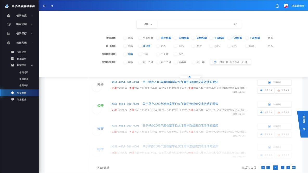The image size is (308, 173).
Task: Click the sidebar collapse icon in top bar
Action: pyautogui.click(x=44, y=6)
